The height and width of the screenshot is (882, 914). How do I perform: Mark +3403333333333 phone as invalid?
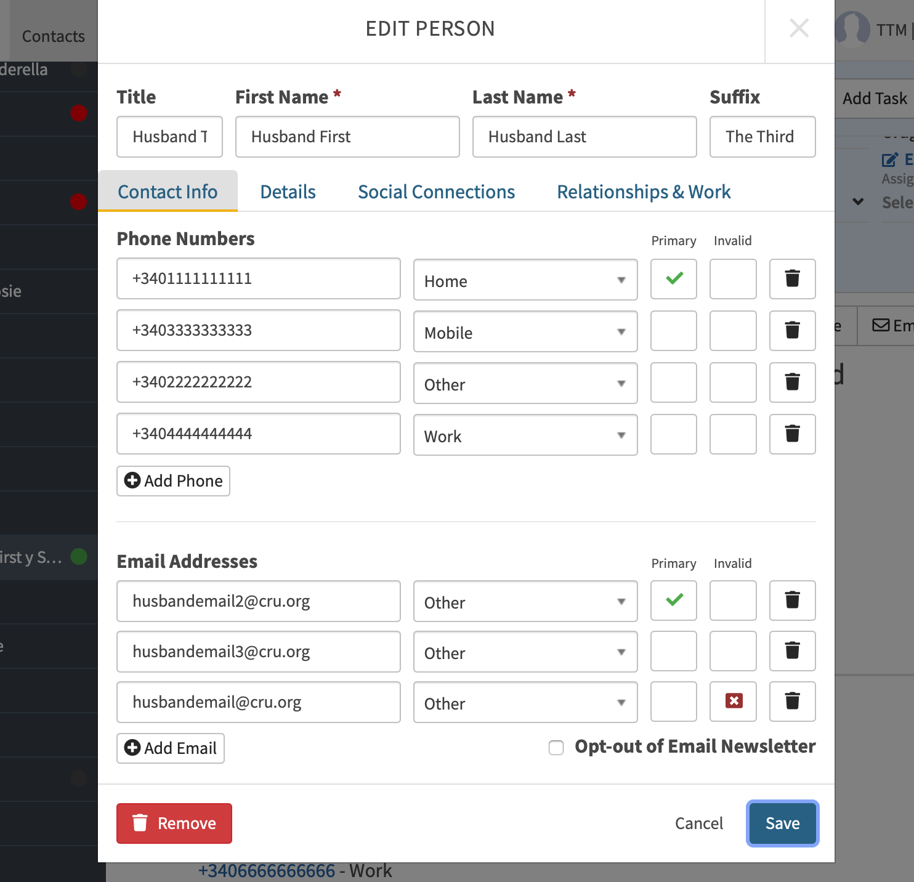tap(733, 331)
